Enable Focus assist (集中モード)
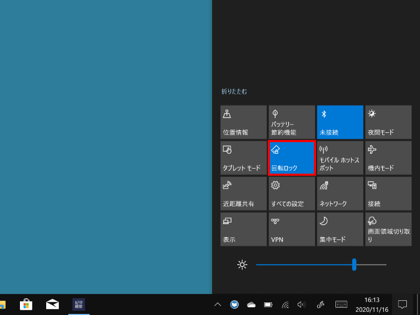Screen dimensions: 420x315 tap(340, 229)
